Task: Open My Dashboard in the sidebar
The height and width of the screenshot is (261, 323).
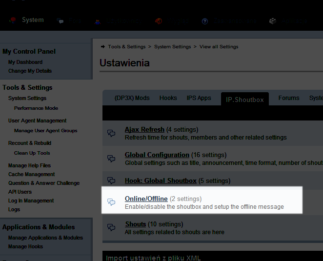Action: point(25,62)
